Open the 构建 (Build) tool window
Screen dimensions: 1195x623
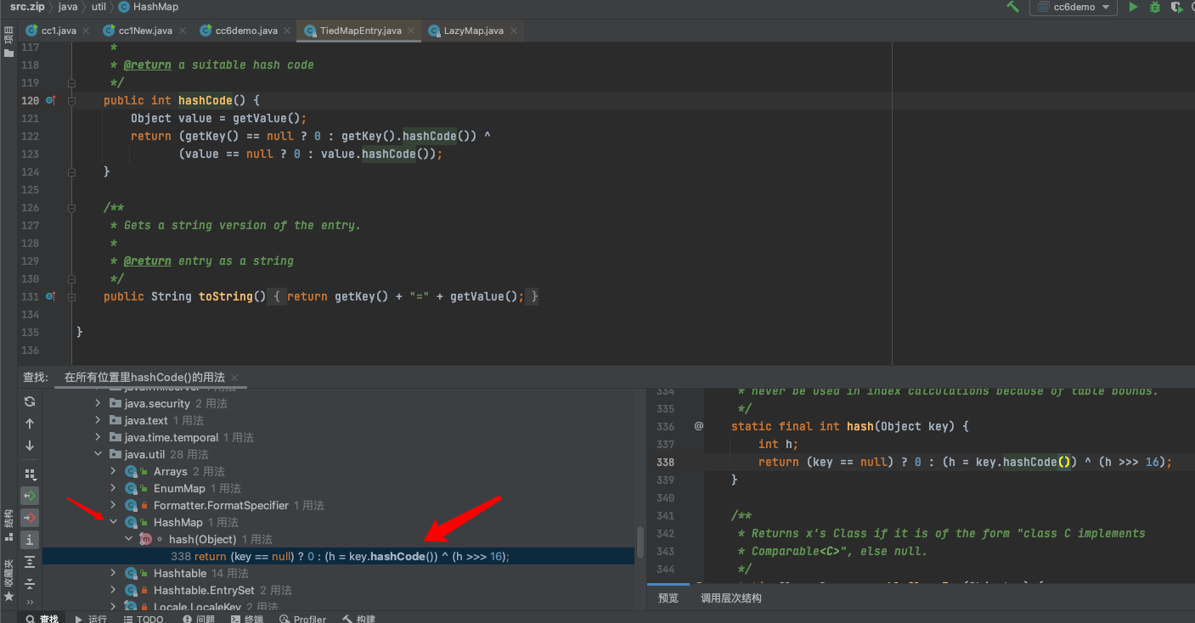[x=358, y=618]
